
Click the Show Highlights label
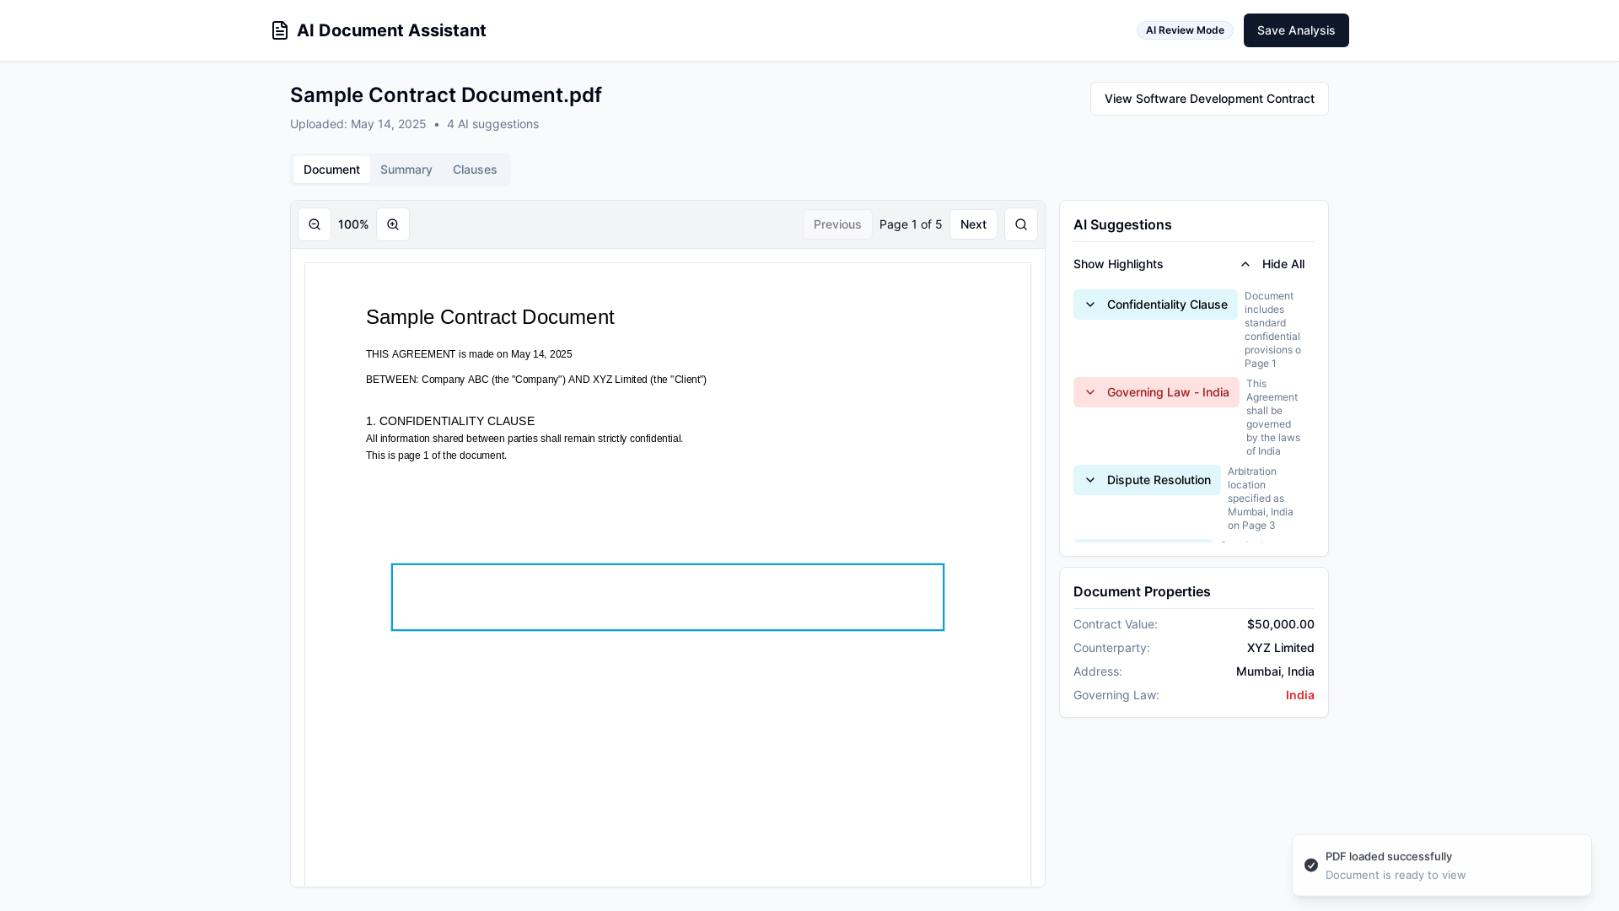click(1118, 264)
